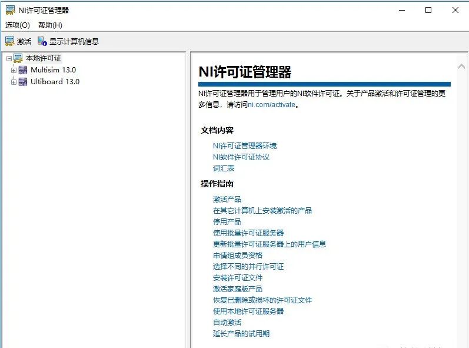Click the 显示计算机信息 toolbar icon

(42, 41)
